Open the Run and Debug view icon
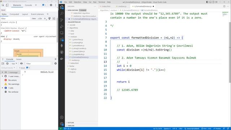Viewport: 231px width, 130px height. 62,26
